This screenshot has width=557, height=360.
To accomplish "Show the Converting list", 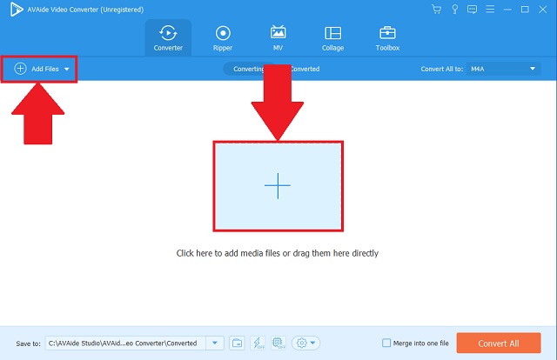I will point(248,69).
